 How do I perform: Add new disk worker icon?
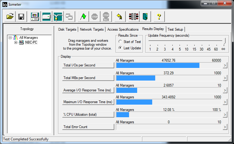click(46, 17)
